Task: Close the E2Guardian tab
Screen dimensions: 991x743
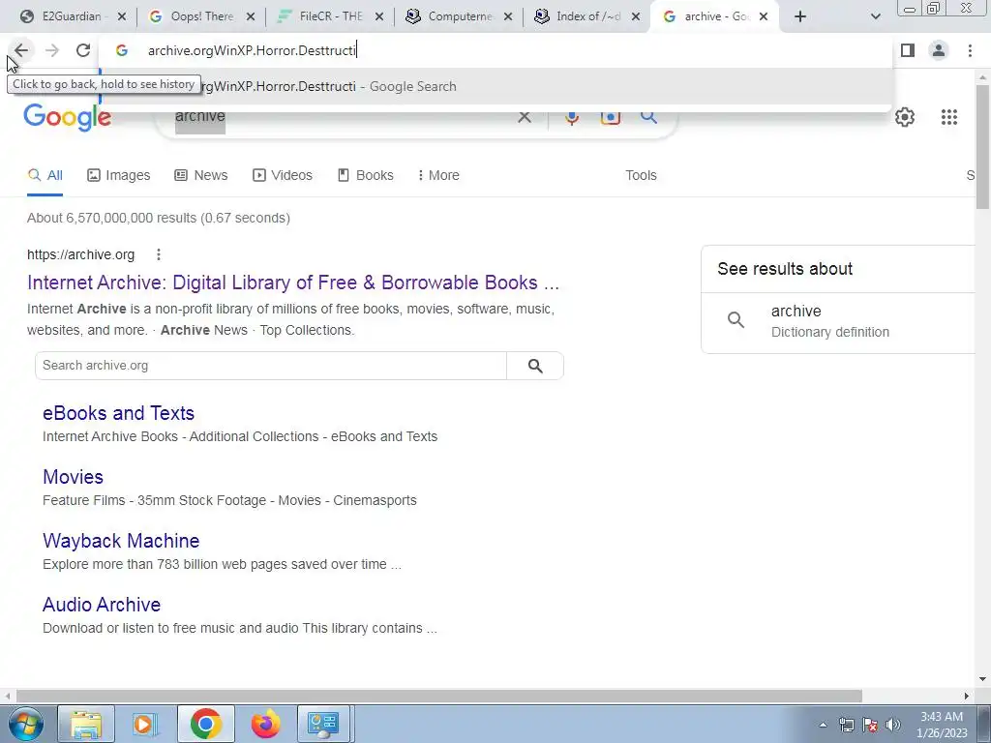Action: (122, 17)
